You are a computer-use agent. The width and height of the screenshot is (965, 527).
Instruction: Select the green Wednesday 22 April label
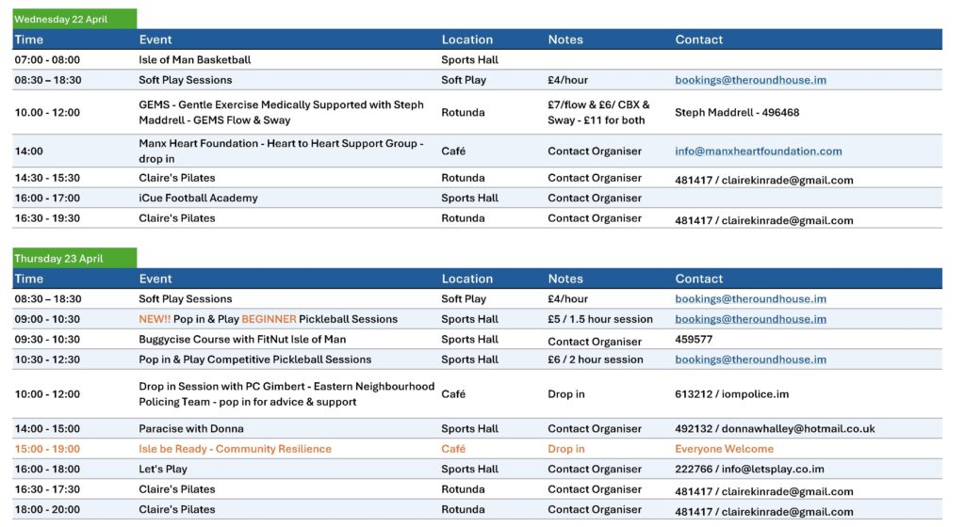click(74, 19)
